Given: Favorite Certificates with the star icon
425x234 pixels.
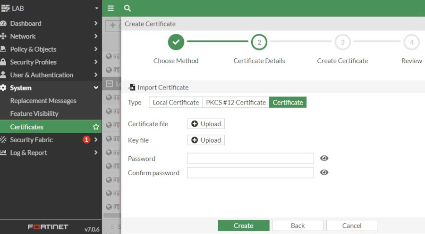Looking at the screenshot, I should [96, 127].
